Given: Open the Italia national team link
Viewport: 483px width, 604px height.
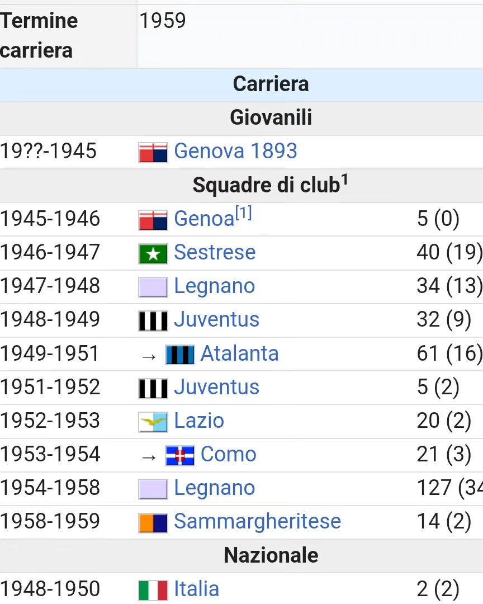Looking at the screenshot, I should [x=196, y=589].
